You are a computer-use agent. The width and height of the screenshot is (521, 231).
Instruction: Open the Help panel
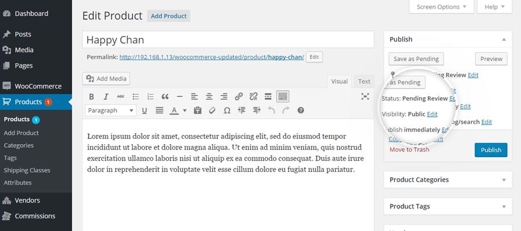(494, 7)
